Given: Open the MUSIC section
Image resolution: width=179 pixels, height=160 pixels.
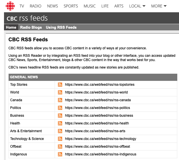Looking at the screenshot, I should pos(89,6).
